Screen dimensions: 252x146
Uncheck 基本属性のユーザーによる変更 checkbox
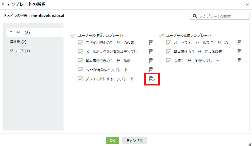click(169, 52)
